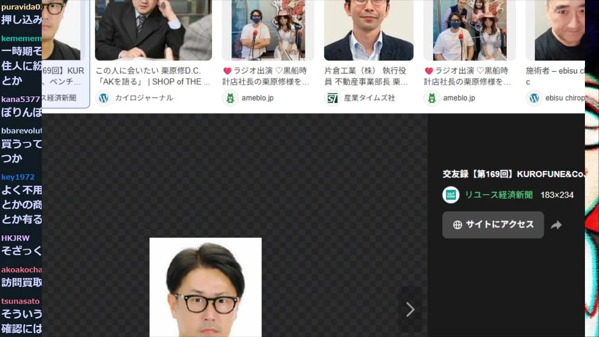
Task: Click the share arrow icon
Action: (x=556, y=225)
